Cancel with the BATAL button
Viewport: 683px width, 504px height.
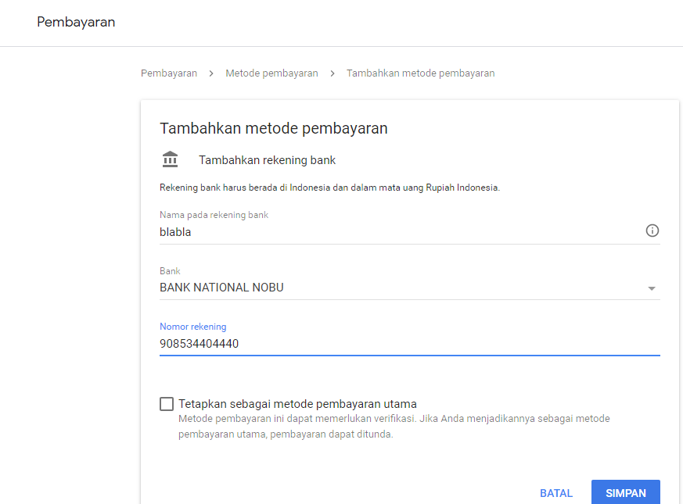(556, 493)
